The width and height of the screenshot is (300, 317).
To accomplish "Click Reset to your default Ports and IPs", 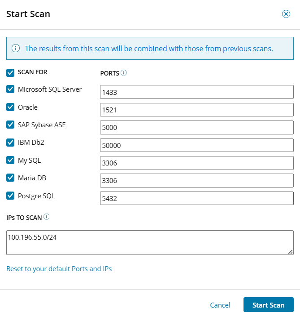I will coord(59,269).
